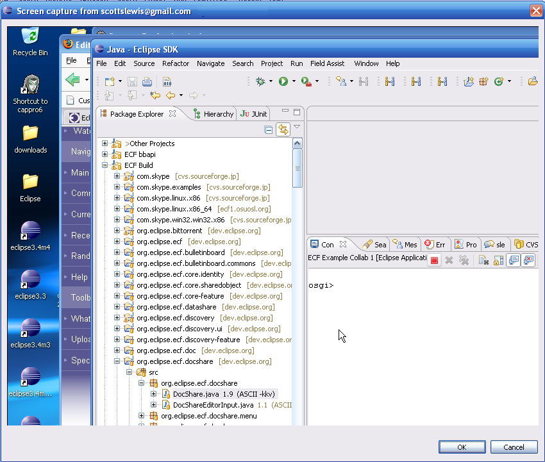Click the Print toolbar icon

147,81
